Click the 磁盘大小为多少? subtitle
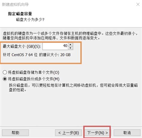 click(30, 19)
